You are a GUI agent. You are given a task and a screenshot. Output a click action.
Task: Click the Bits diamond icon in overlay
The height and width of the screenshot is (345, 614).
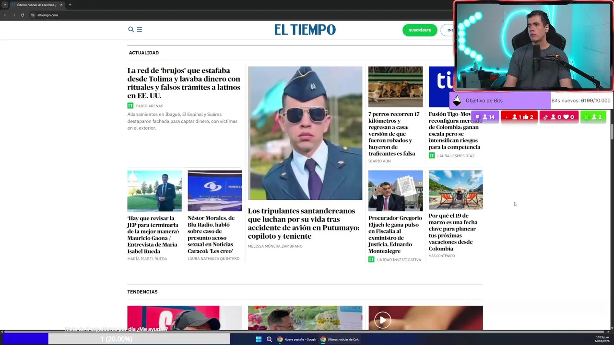click(457, 101)
